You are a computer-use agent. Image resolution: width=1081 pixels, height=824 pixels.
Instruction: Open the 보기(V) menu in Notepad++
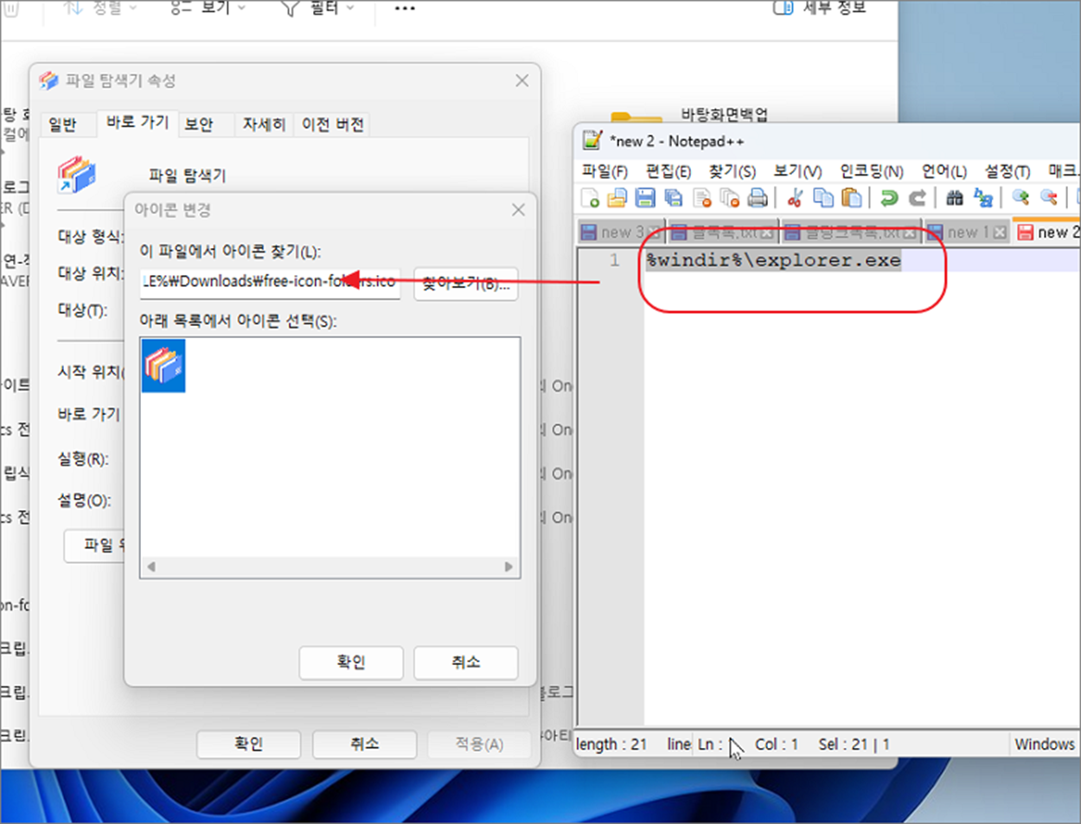(797, 170)
